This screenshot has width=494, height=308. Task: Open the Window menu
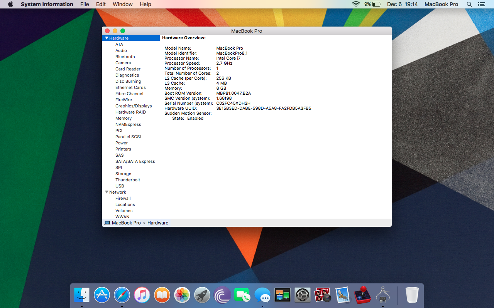123,4
